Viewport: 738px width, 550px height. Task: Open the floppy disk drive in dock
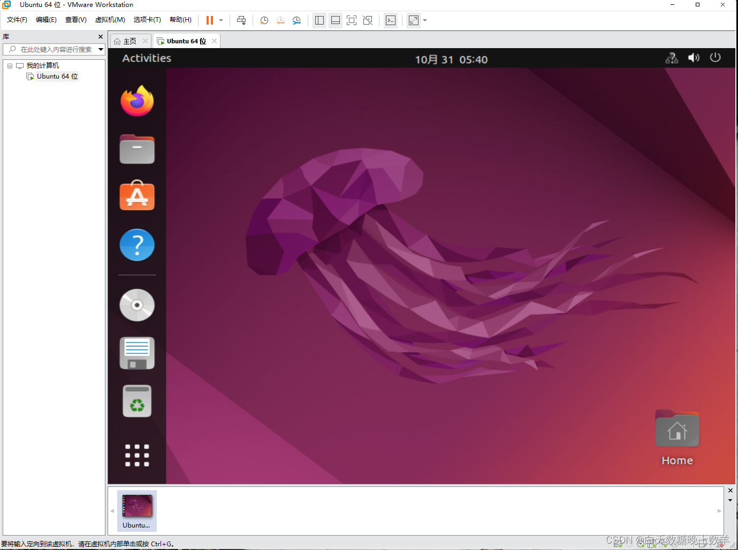[137, 353]
